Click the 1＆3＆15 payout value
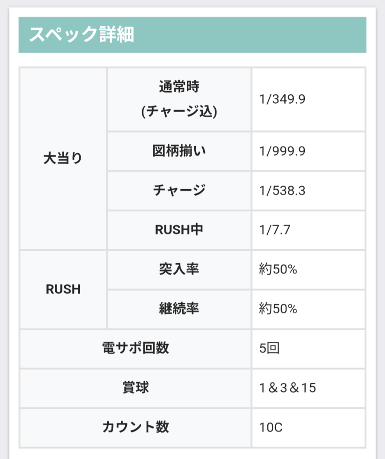Screen dimensions: 385x459 coord(287,388)
